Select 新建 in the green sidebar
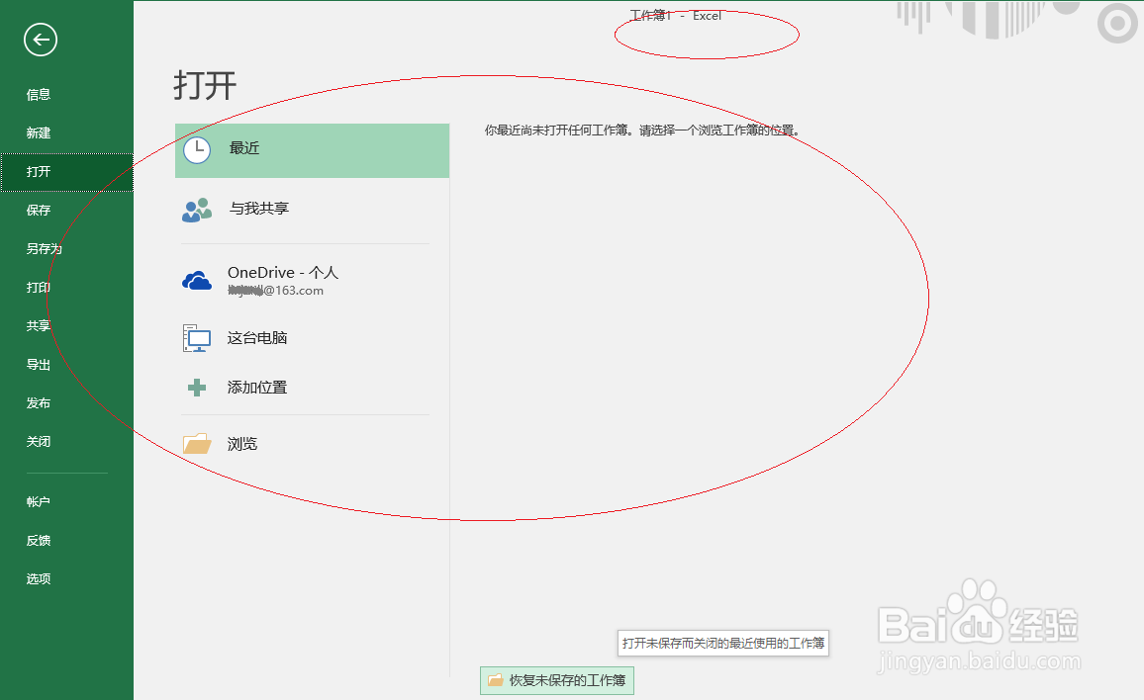Image resolution: width=1144 pixels, height=700 pixels. coord(39,133)
